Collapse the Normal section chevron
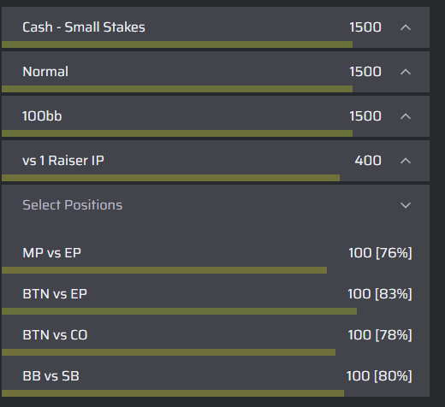 coord(406,72)
